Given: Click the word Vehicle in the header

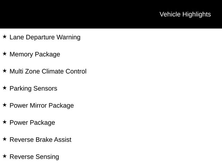Looking at the screenshot, I should (170, 14).
